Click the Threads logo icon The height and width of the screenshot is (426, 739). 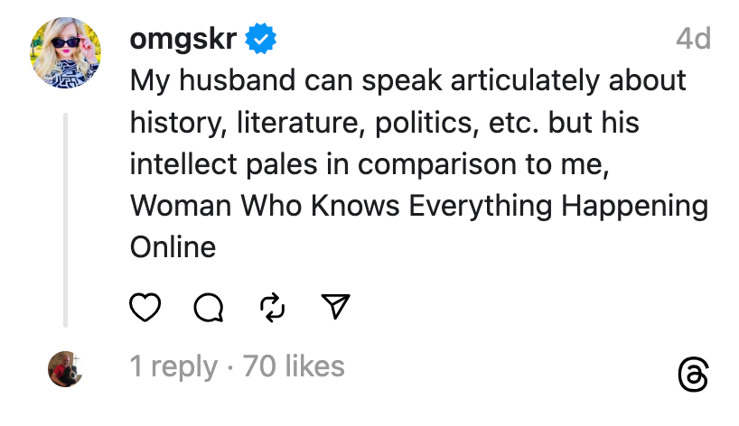692,375
